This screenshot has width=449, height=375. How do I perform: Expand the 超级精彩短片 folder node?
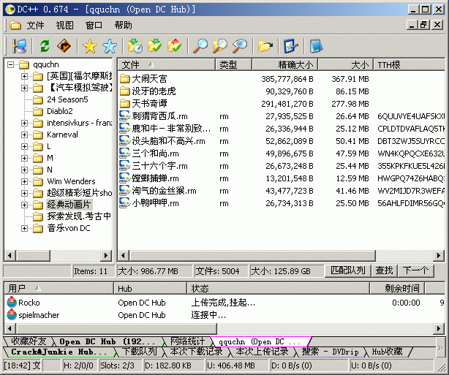[24, 193]
